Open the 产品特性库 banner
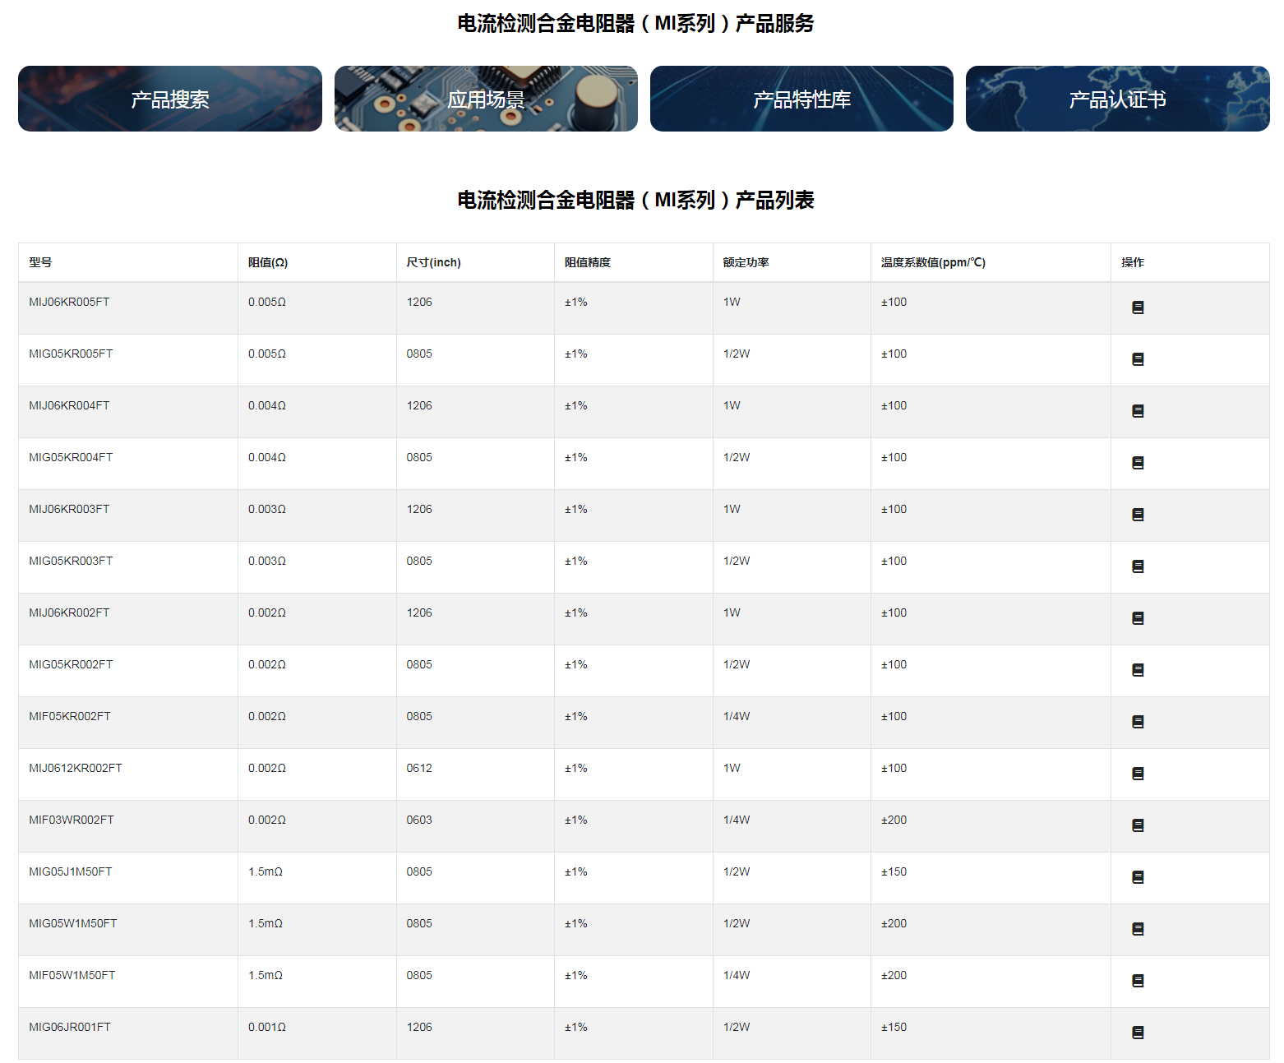 point(801,99)
